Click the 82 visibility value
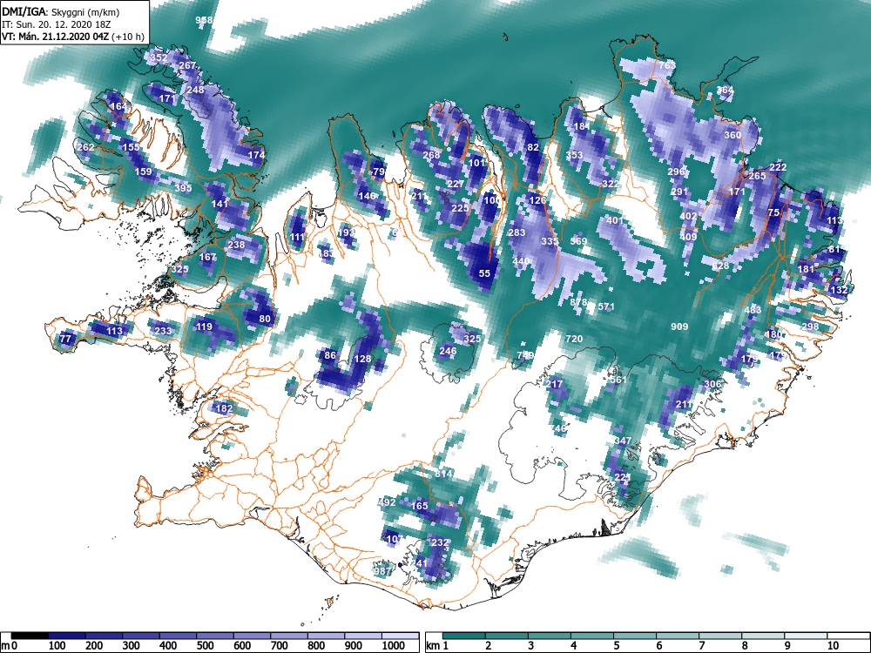 [533, 147]
